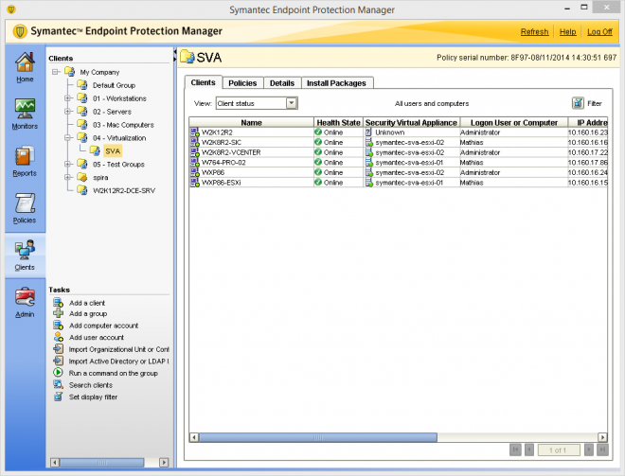Switch to the Details tab
The height and width of the screenshot is (476, 625).
tap(282, 83)
